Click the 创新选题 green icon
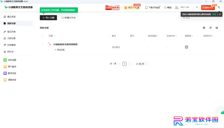 click(5, 60)
